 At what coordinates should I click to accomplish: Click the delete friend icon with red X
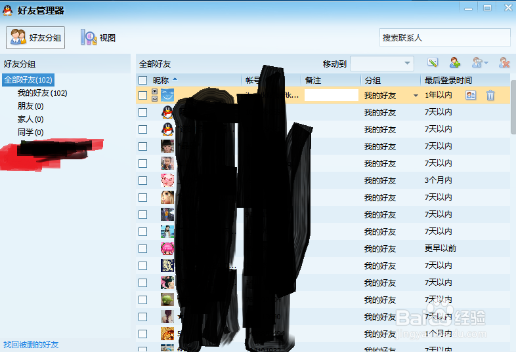click(504, 62)
